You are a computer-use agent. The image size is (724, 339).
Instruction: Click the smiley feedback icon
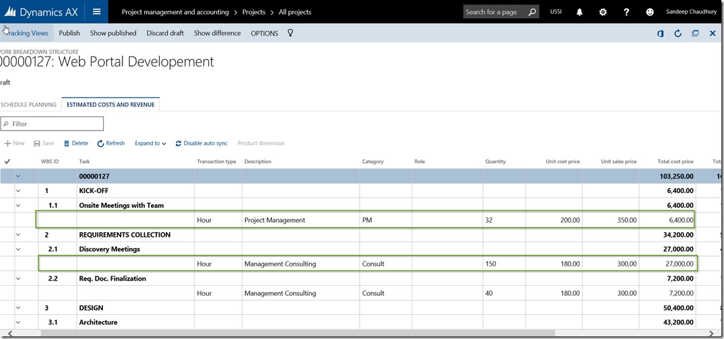tap(649, 12)
